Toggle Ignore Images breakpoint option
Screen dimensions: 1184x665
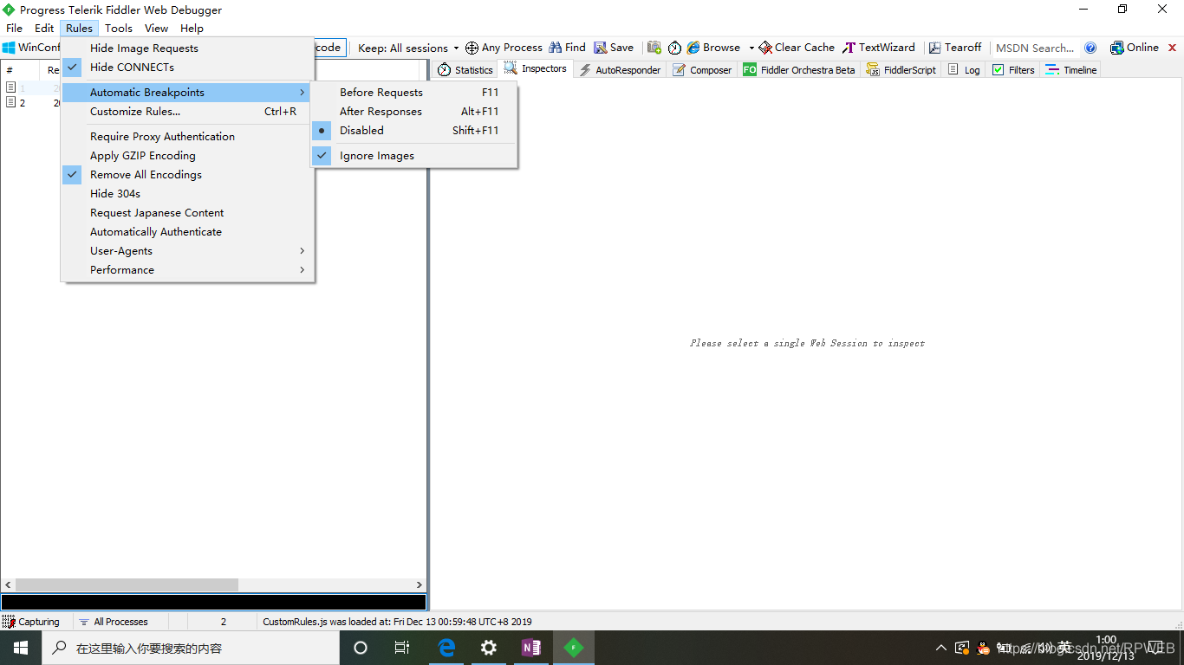coord(414,156)
